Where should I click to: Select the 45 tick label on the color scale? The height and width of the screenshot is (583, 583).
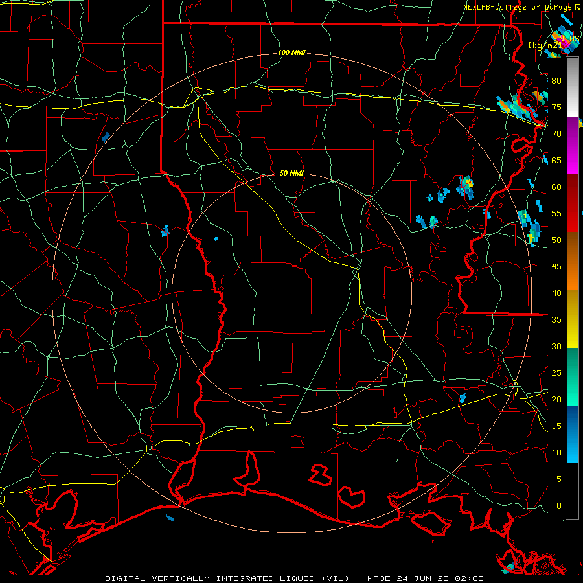point(556,267)
